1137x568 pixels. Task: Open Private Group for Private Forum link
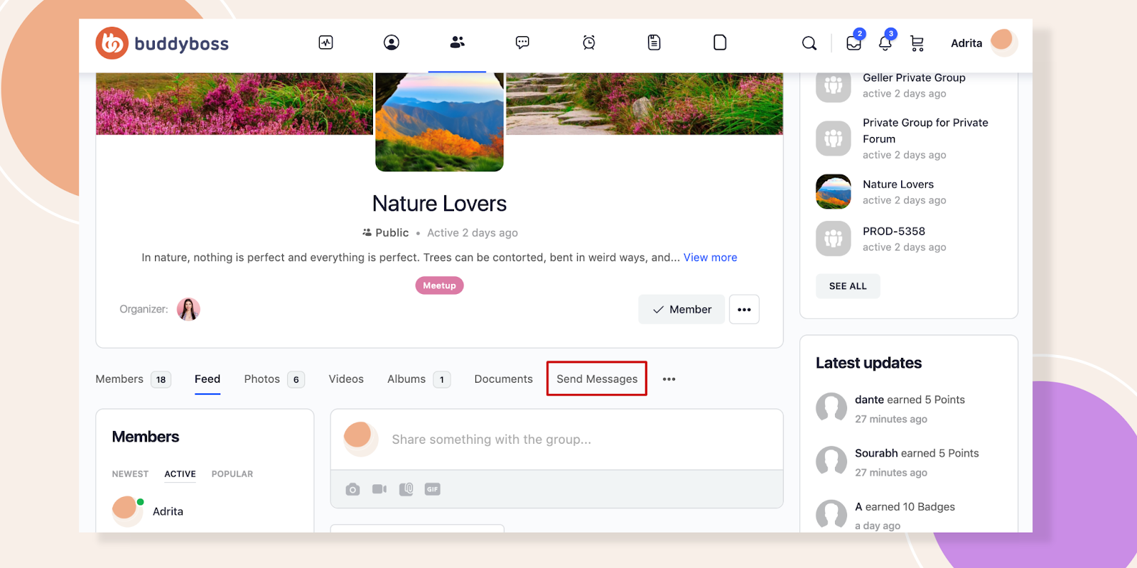tap(925, 131)
